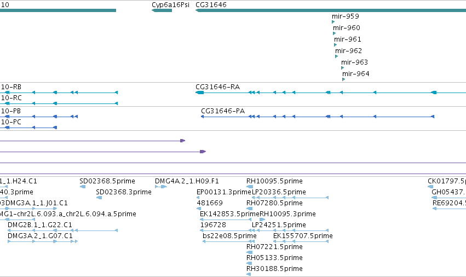Image resolution: width=466 pixels, height=277 pixels.
Task: Click the Cyp6a16Psi gene bar
Action: click(162, 10)
